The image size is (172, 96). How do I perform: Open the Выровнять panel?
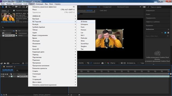(149, 26)
